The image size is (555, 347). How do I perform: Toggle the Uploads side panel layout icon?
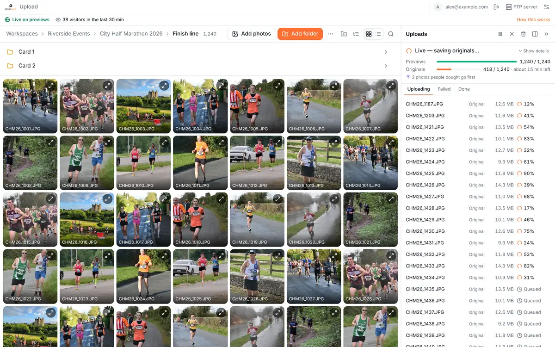535,34
